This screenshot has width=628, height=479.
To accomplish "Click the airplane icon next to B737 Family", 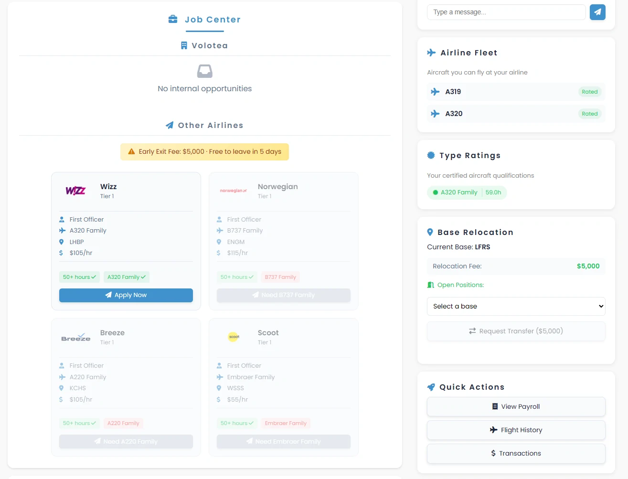I will [220, 231].
